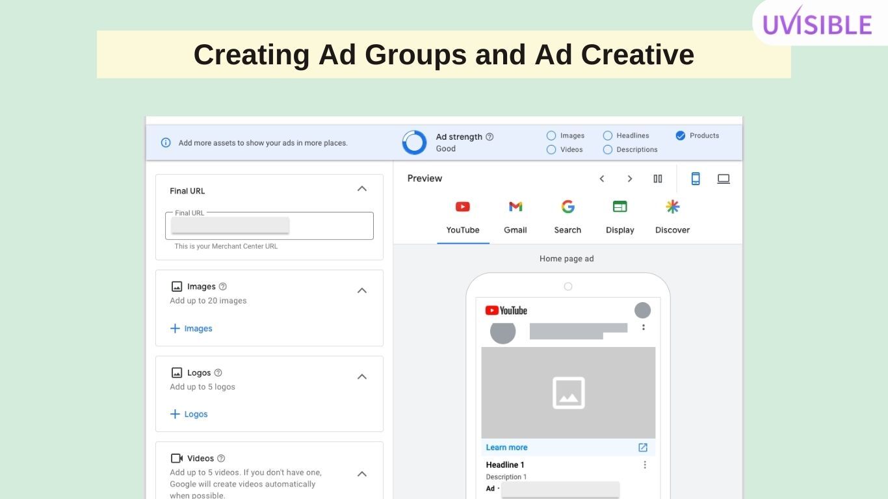Viewport: 888px width, 499px height.
Task: Add images via the Images button
Action: coord(190,328)
